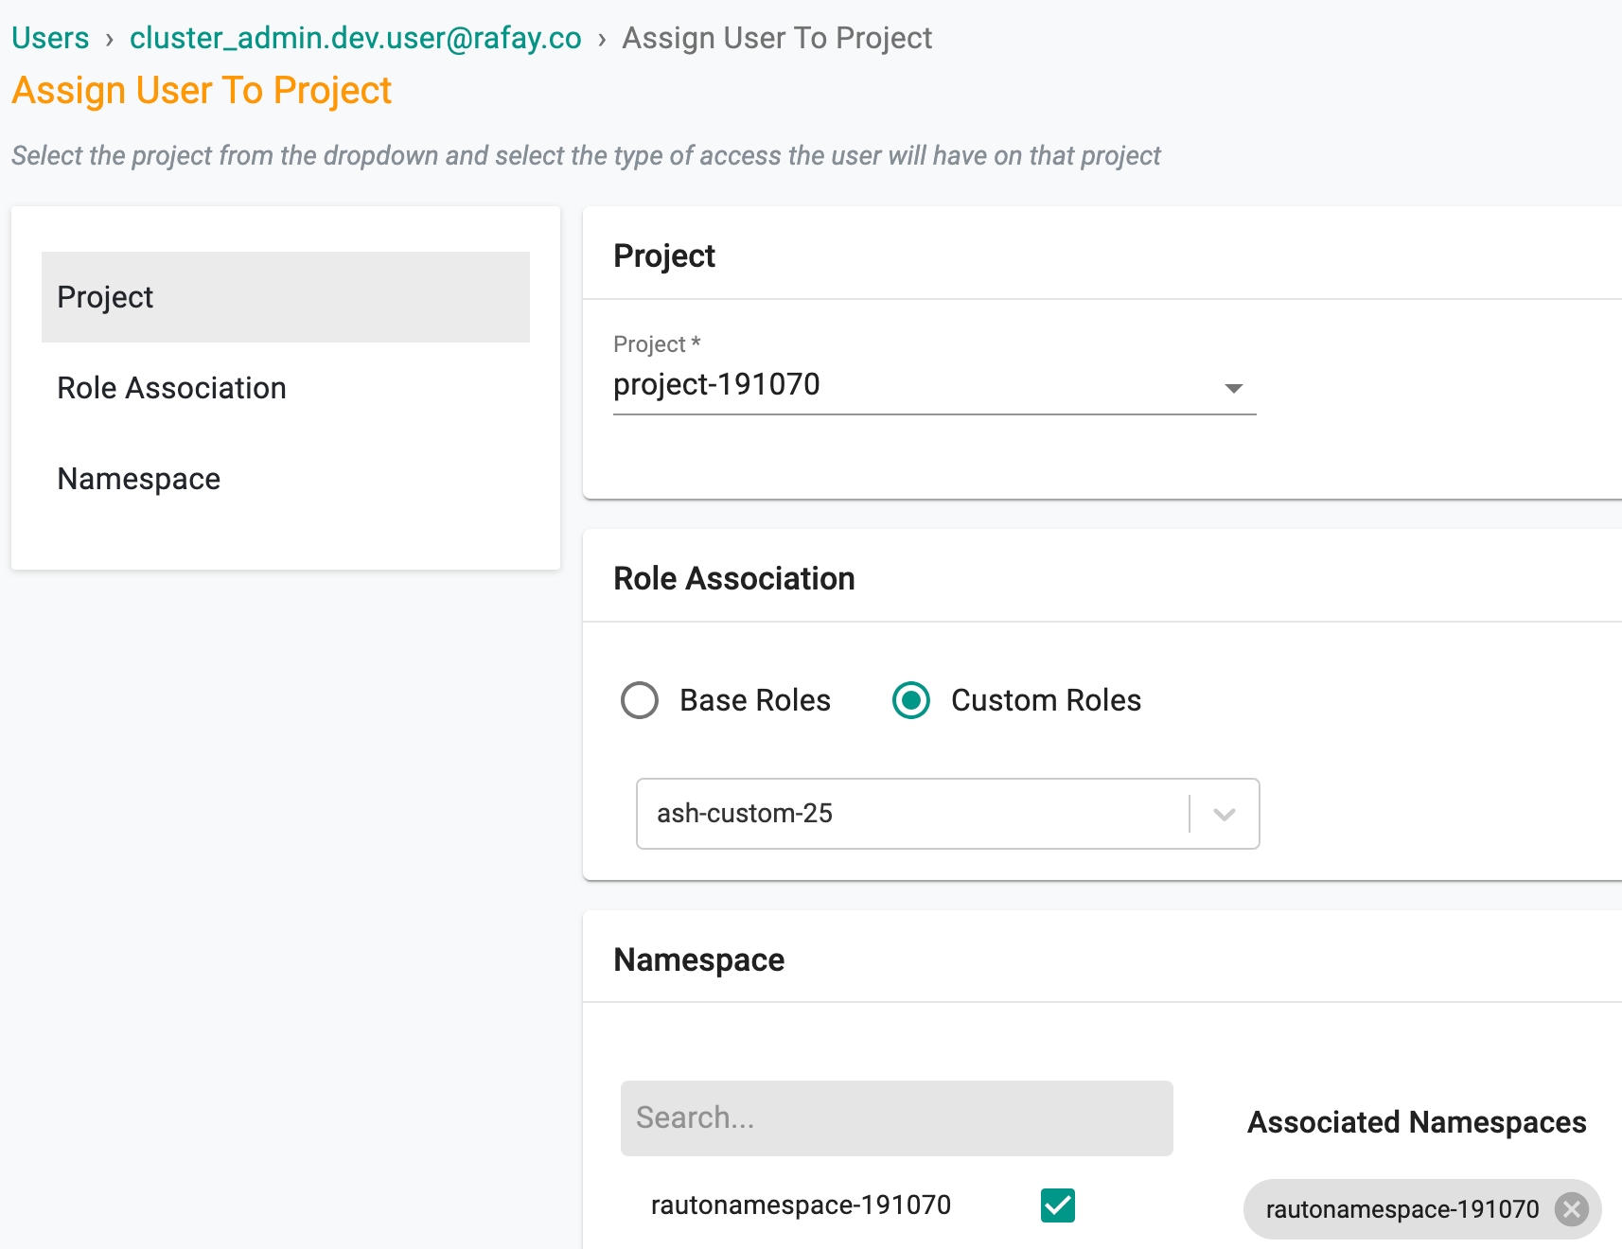Screen dimensions: 1622x1249
Task: Click the Base Roles label text
Action: coord(755,700)
